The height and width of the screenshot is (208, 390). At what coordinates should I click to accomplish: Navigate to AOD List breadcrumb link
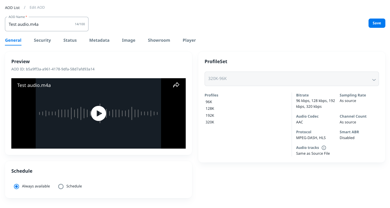tap(12, 8)
